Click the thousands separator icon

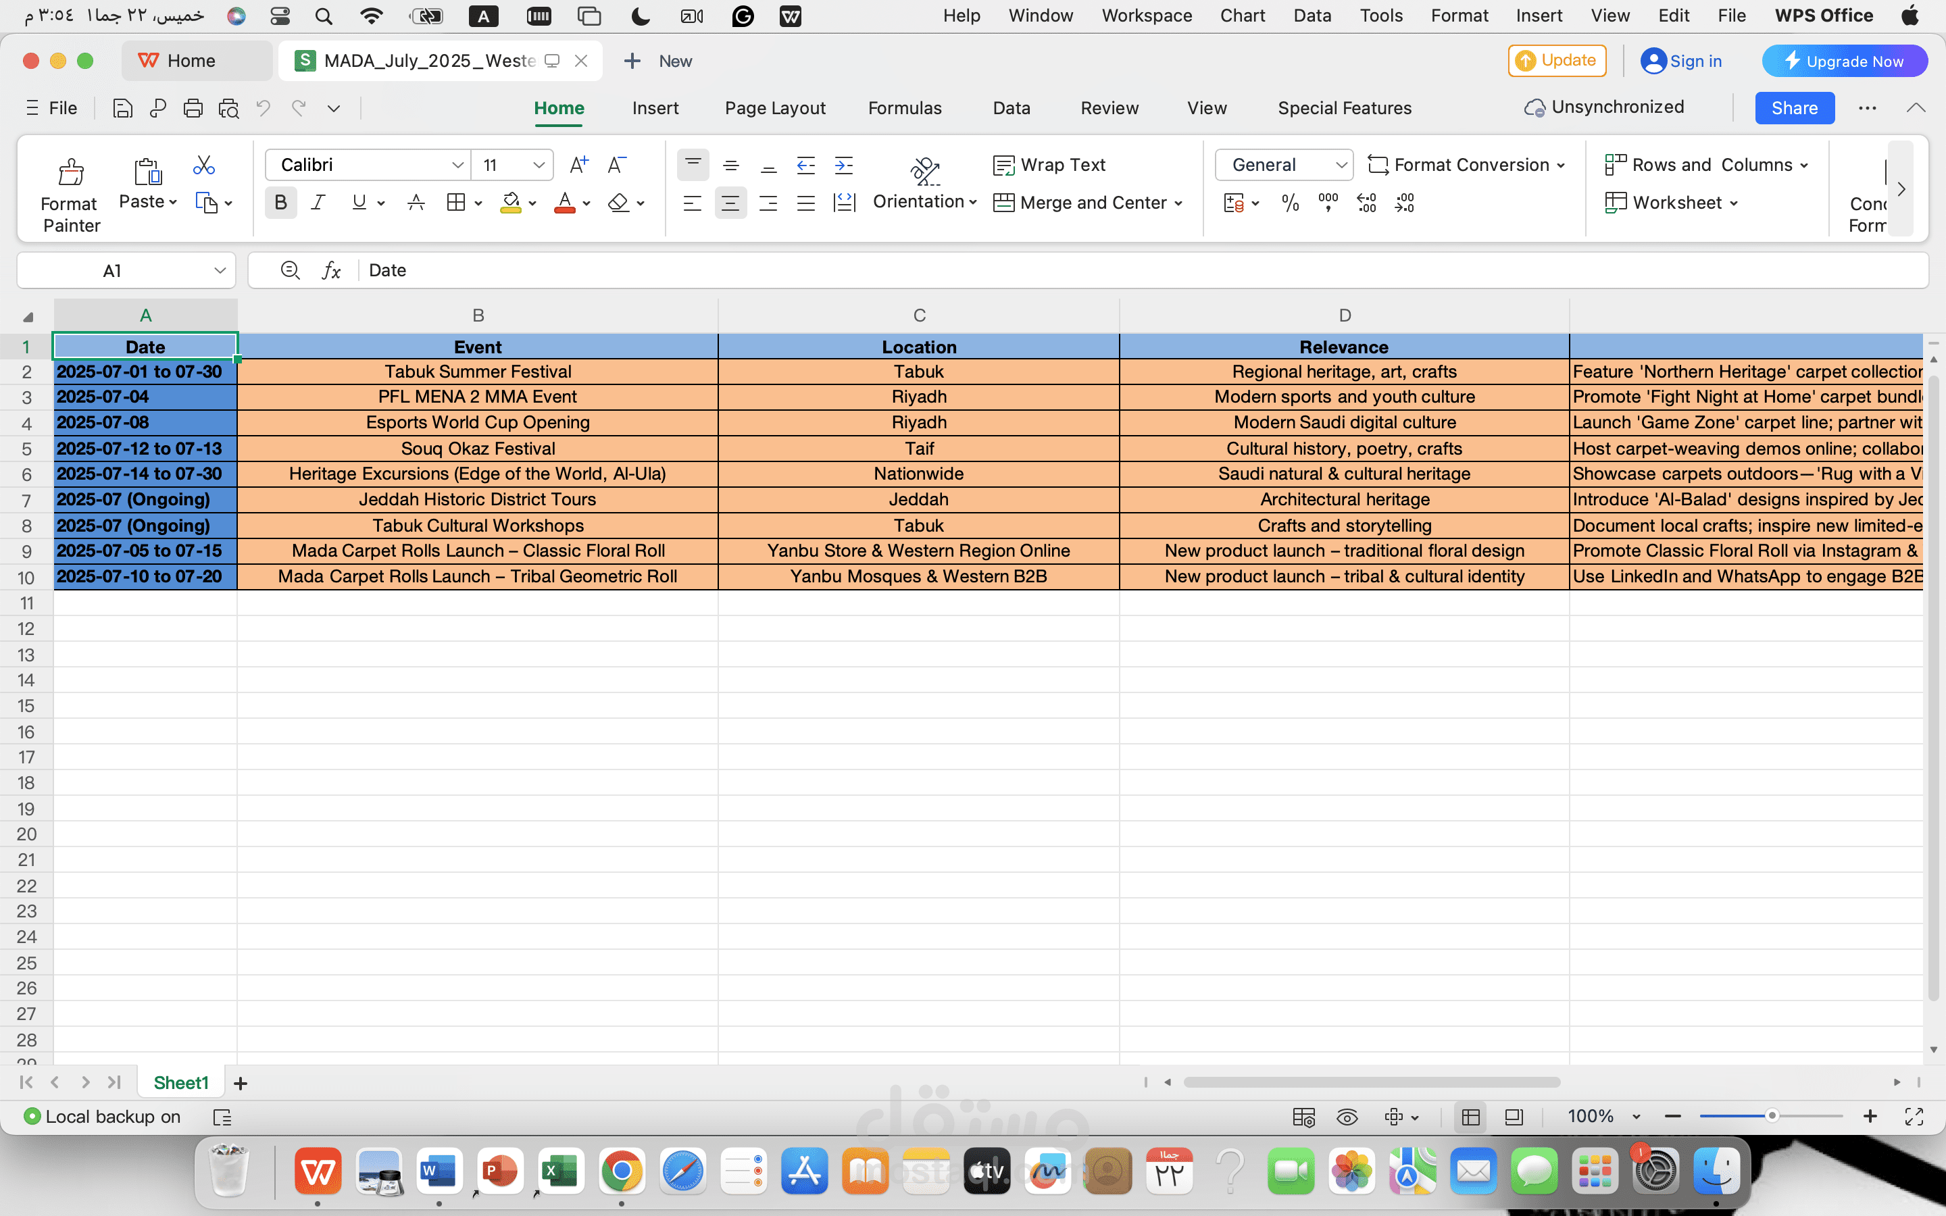click(1328, 203)
